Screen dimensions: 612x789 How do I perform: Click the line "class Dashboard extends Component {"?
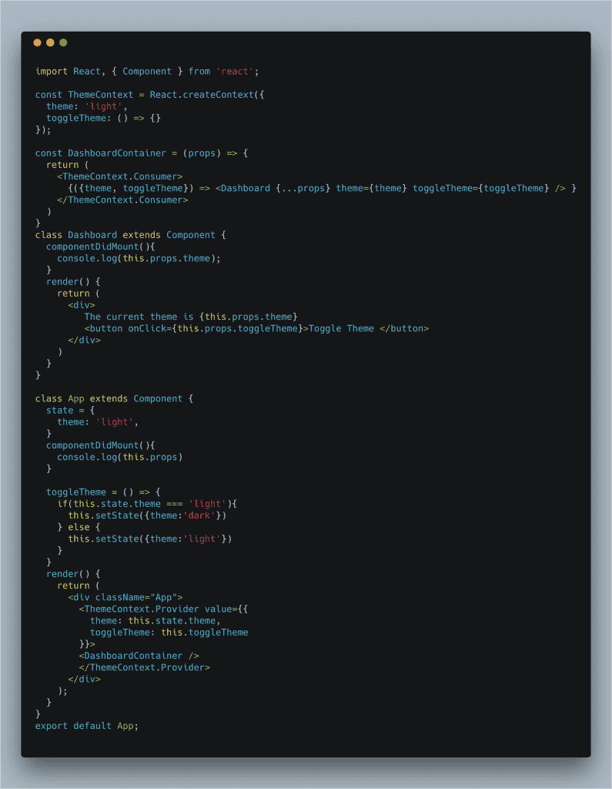point(130,235)
